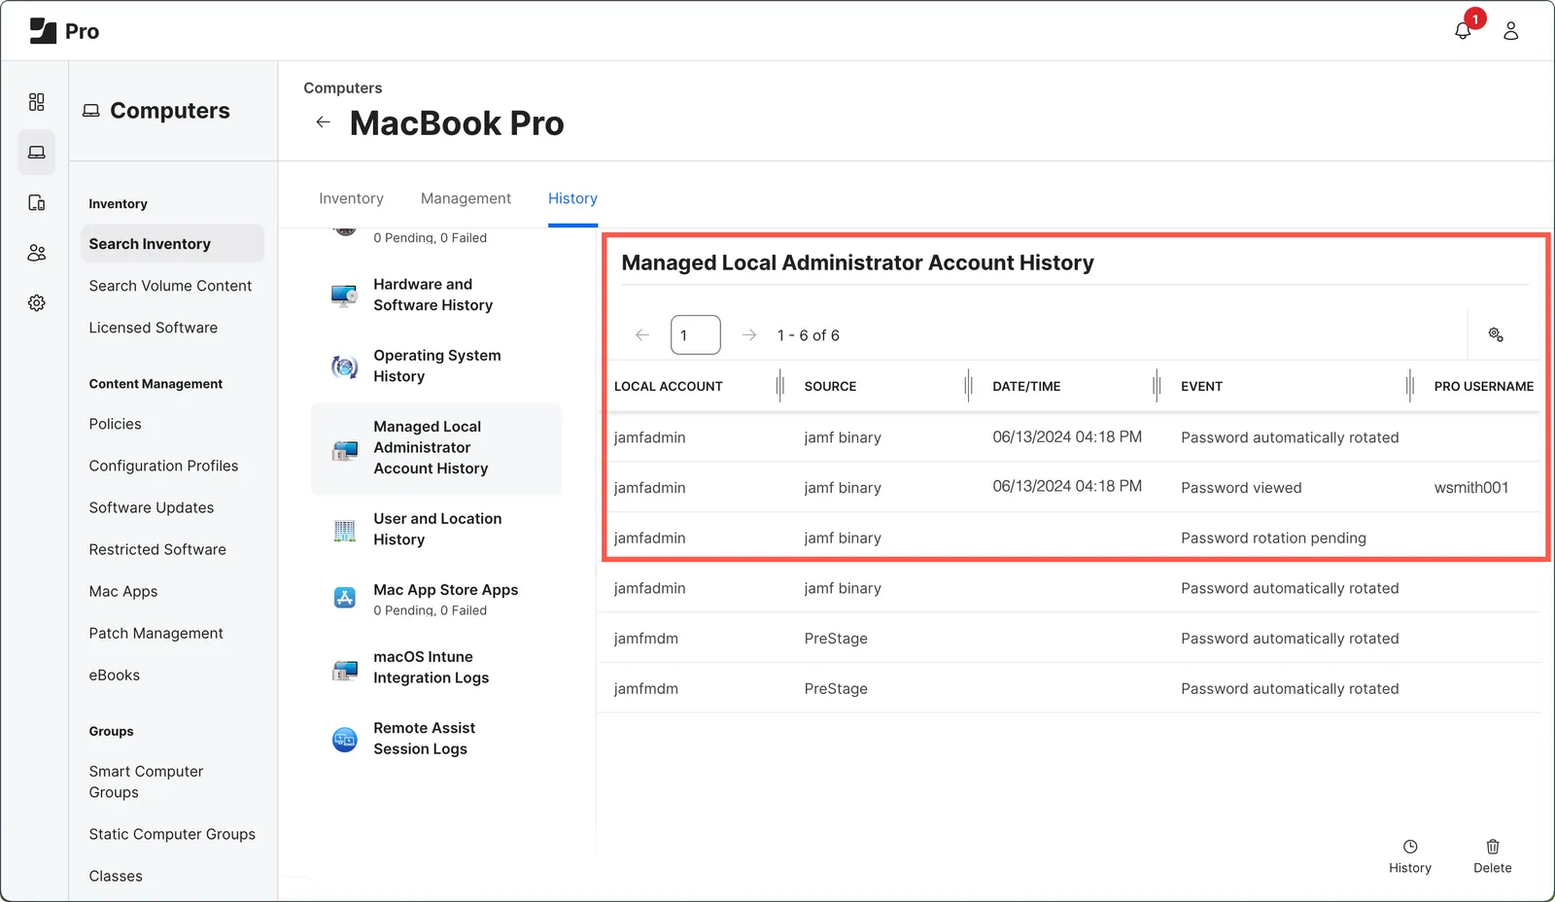Navigate back using arrow beside MacBook Pro
Screen dimensions: 1555x902
323,121
